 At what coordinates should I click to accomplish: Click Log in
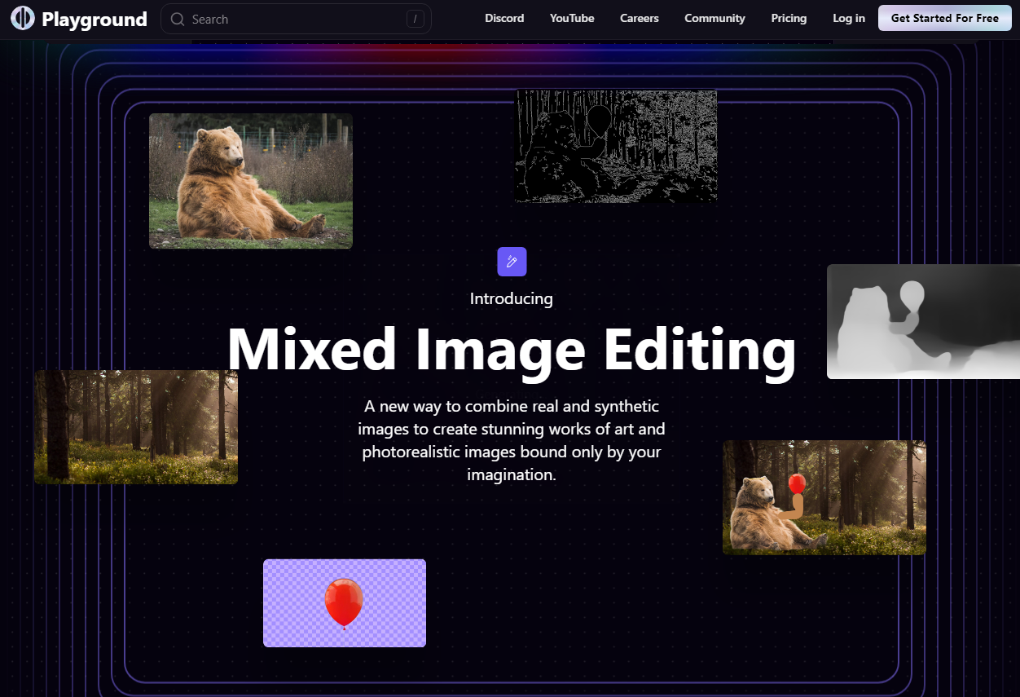849,18
